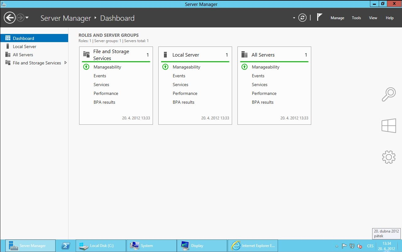Viewport: 402px width, 252px height.
Task: Switch to System taskbar window
Action: (x=152, y=246)
